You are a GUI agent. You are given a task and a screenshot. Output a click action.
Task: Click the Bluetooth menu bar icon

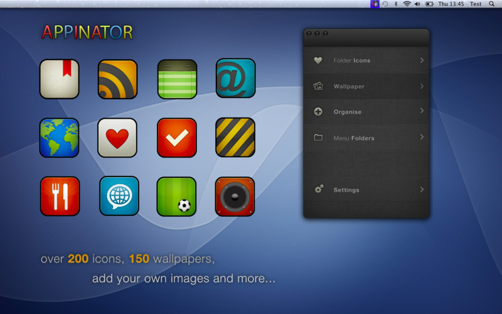[x=396, y=4]
